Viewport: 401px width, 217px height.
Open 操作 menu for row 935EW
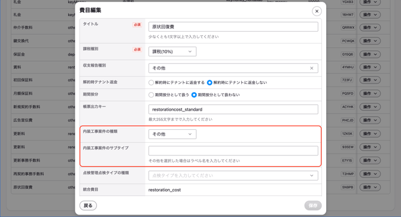(x=370, y=147)
